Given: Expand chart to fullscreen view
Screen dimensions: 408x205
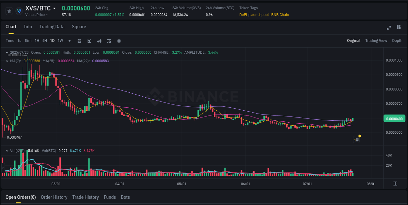Looking at the screenshot, I should click(389, 28).
